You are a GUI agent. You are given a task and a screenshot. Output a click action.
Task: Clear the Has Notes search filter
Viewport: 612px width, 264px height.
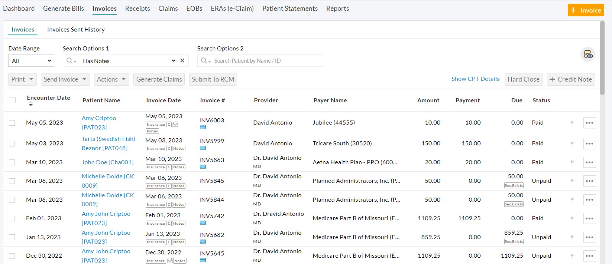tap(182, 60)
